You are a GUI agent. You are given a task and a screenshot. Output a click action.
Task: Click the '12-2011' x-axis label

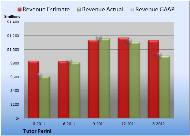[x=129, y=124]
